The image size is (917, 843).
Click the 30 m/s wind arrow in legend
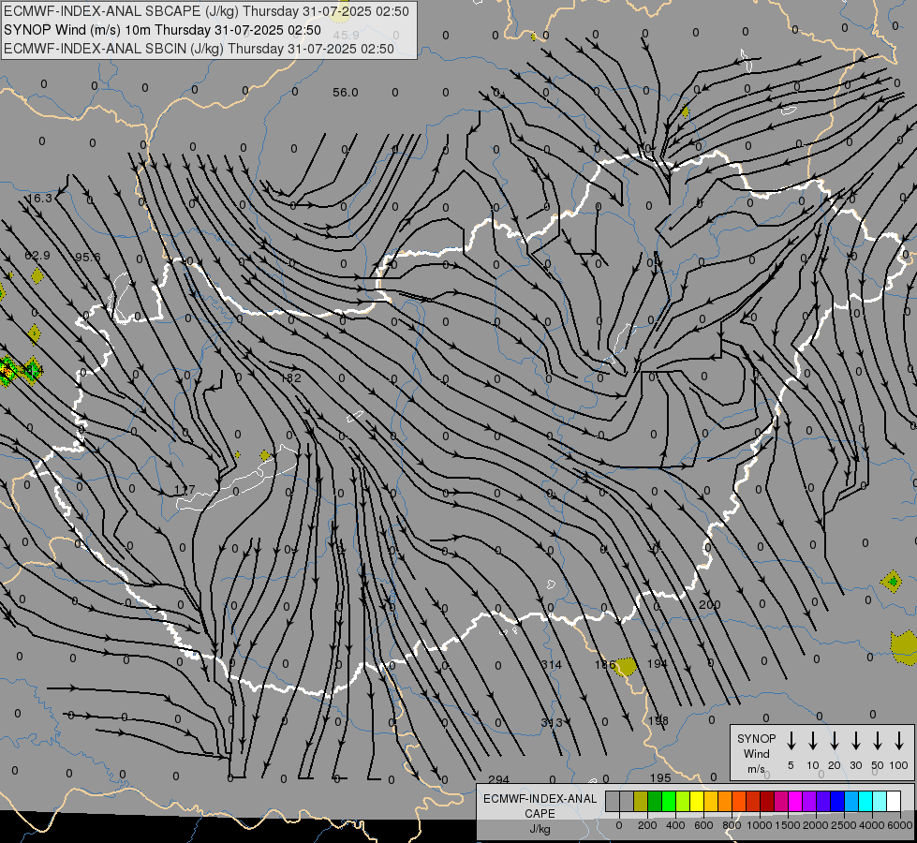tap(855, 741)
